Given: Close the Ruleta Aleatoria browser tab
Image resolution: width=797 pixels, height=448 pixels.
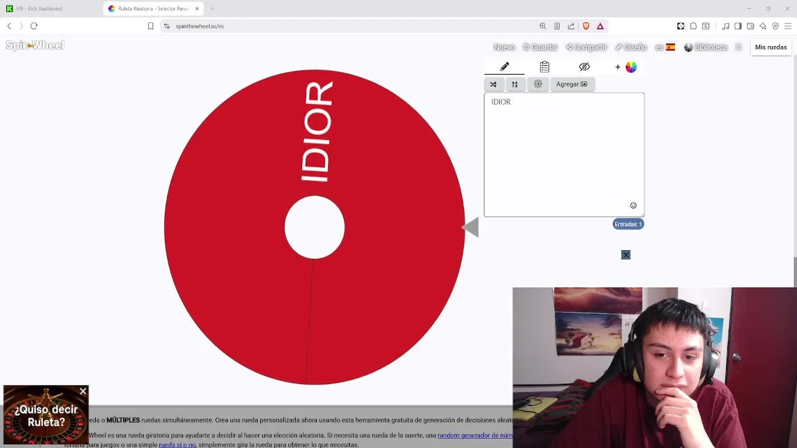Looking at the screenshot, I should (197, 9).
